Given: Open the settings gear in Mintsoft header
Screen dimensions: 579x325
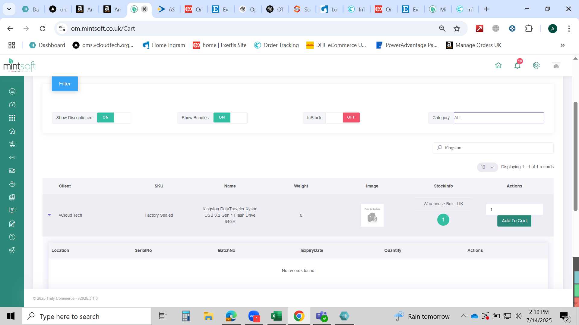Looking at the screenshot, I should point(536,65).
